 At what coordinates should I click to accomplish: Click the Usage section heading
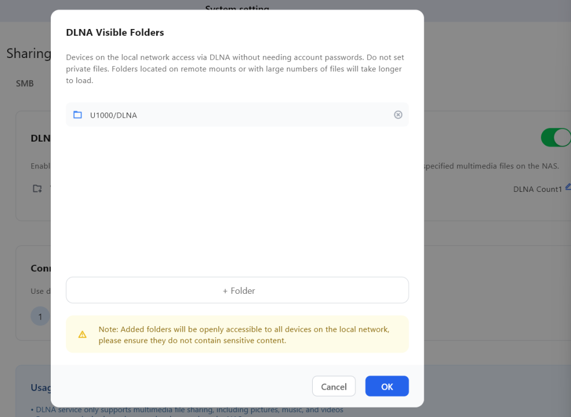pyautogui.click(x=42, y=387)
